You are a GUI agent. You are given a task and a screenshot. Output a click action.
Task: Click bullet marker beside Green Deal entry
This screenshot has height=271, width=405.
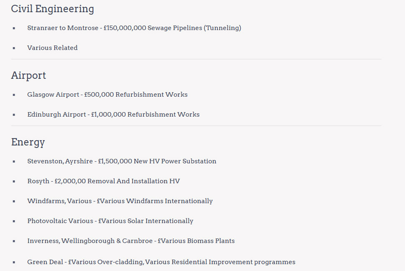click(14, 262)
